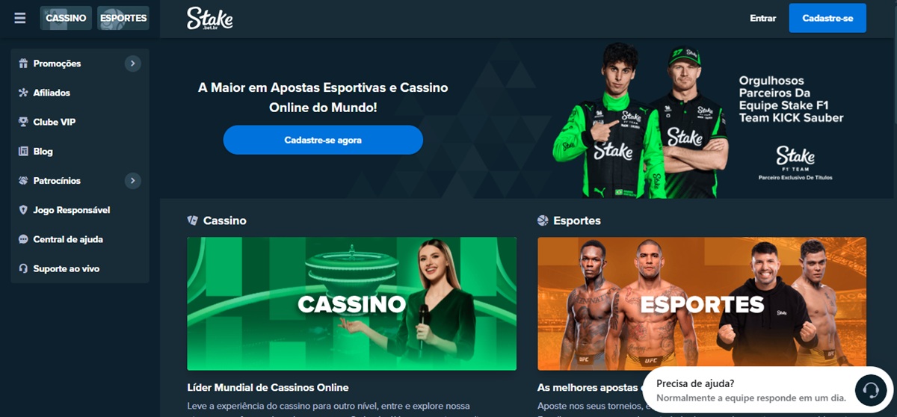Switch to the CASSINO tab
The width and height of the screenshot is (897, 417).
pos(66,18)
